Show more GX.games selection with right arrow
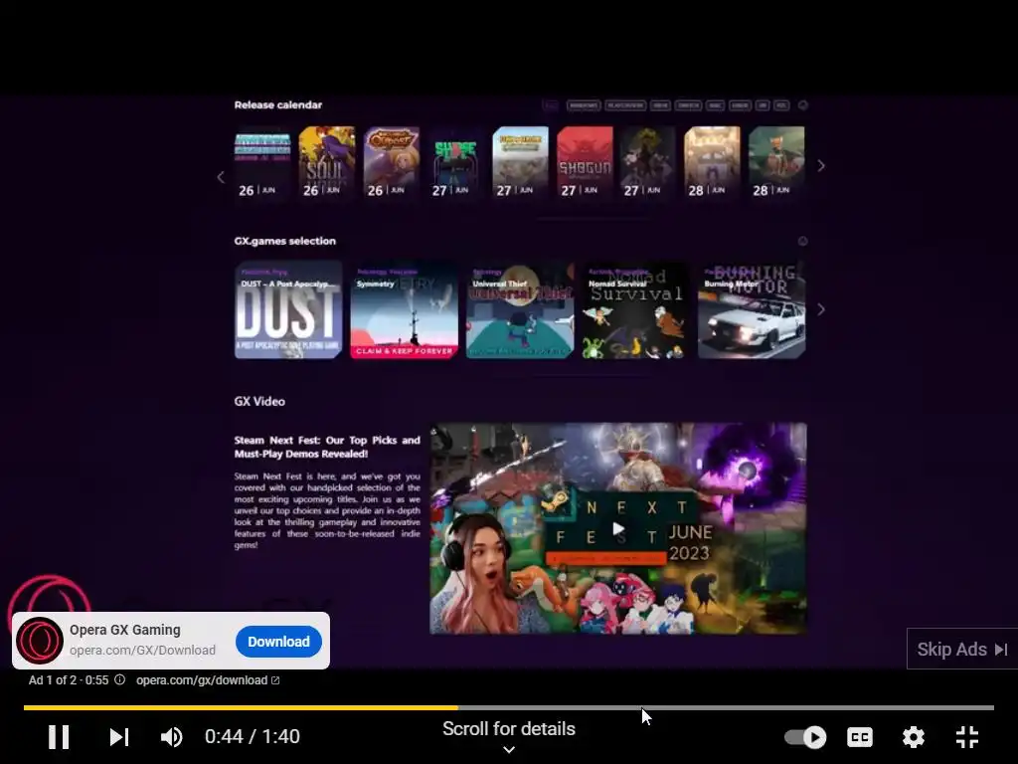1018x764 pixels. pyautogui.click(x=821, y=309)
